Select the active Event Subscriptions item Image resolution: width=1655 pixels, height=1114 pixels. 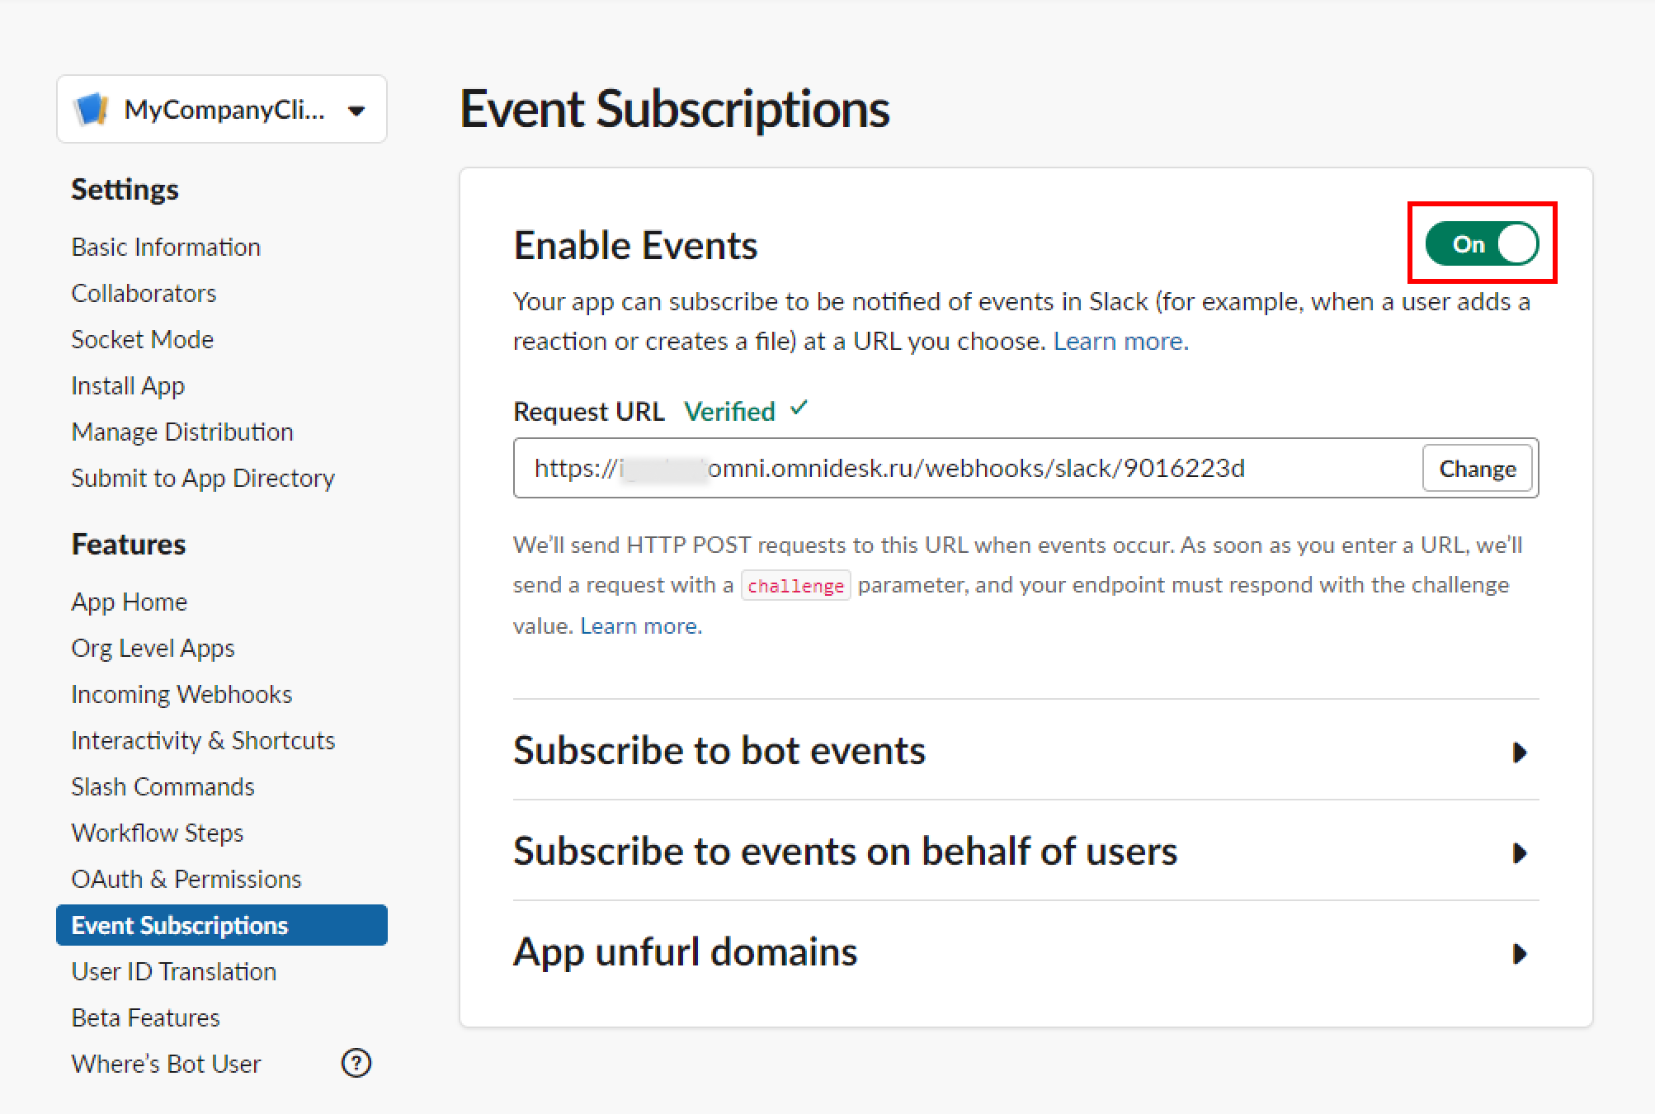coord(222,925)
